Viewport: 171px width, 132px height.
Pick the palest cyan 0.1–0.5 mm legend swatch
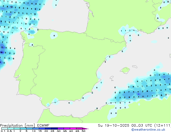coord(5,128)
